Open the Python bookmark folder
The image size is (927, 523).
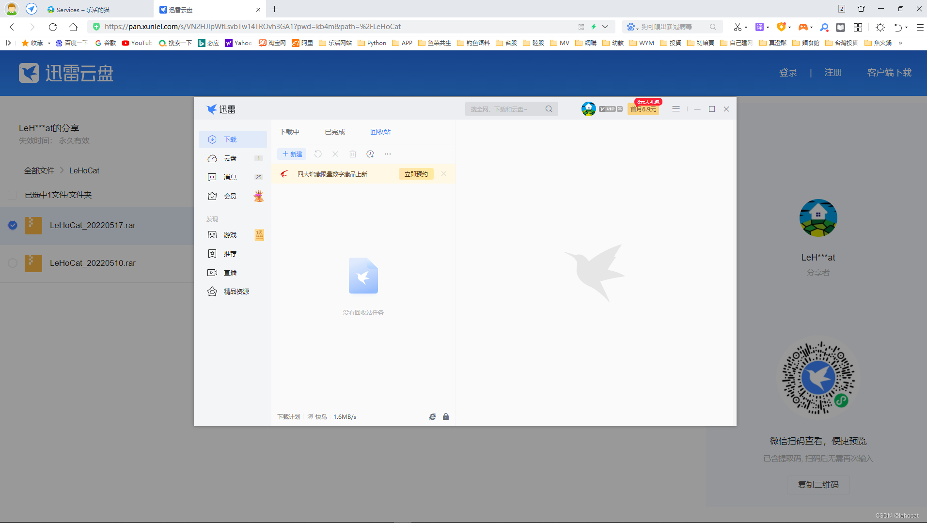(x=372, y=43)
